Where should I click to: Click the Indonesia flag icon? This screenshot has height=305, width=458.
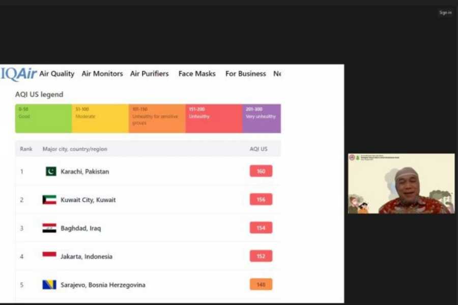click(x=49, y=256)
